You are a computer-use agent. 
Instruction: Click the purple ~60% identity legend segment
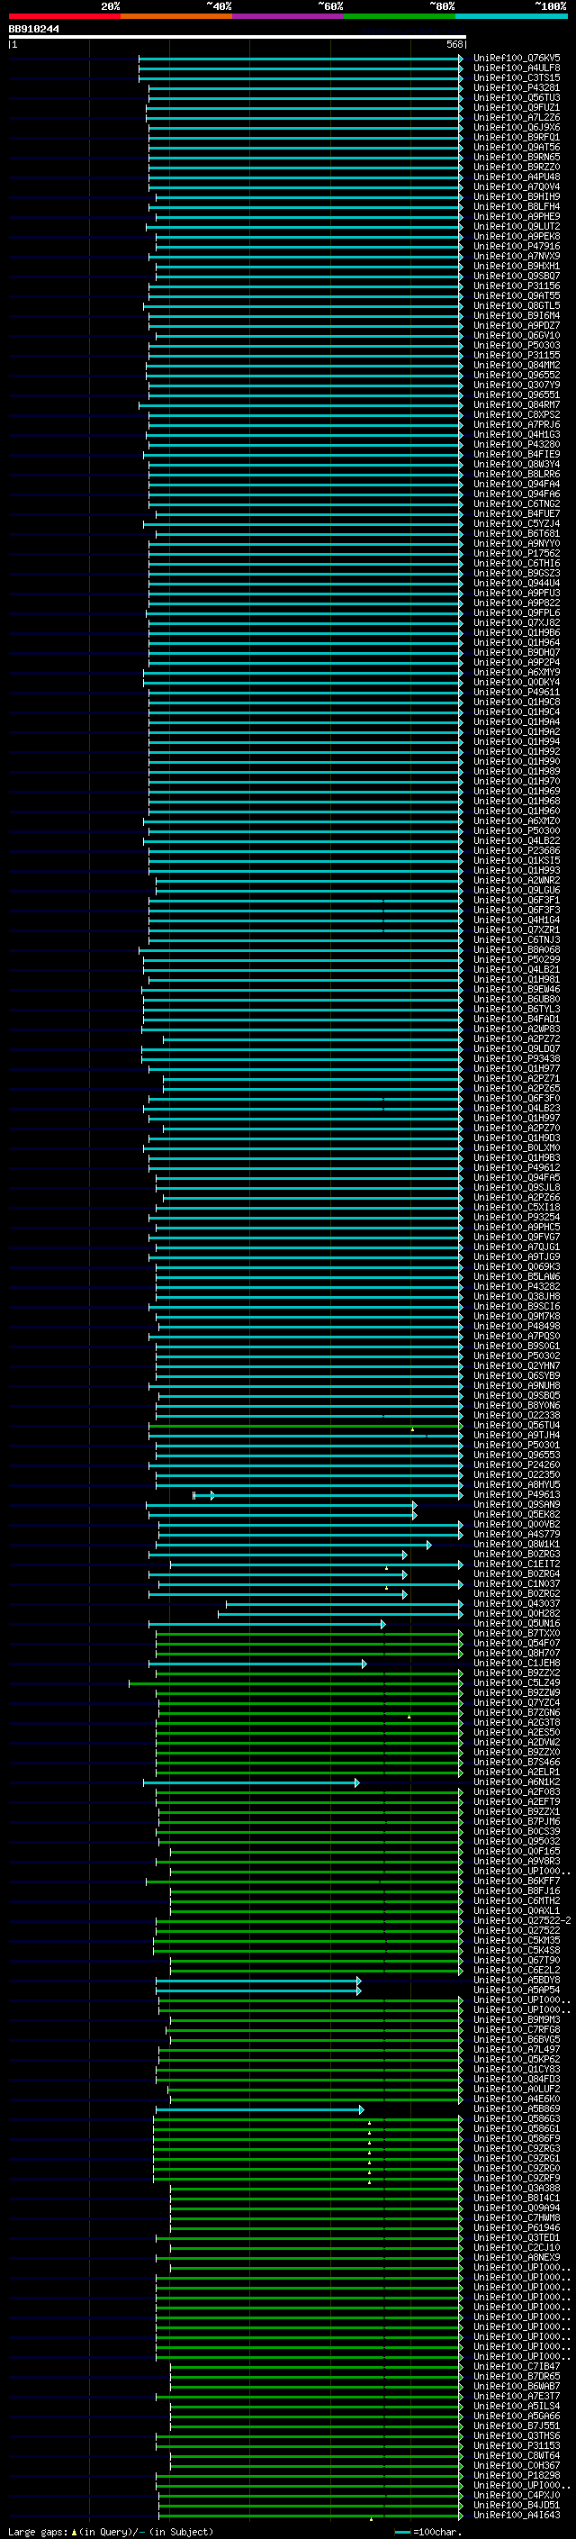point(289,16)
